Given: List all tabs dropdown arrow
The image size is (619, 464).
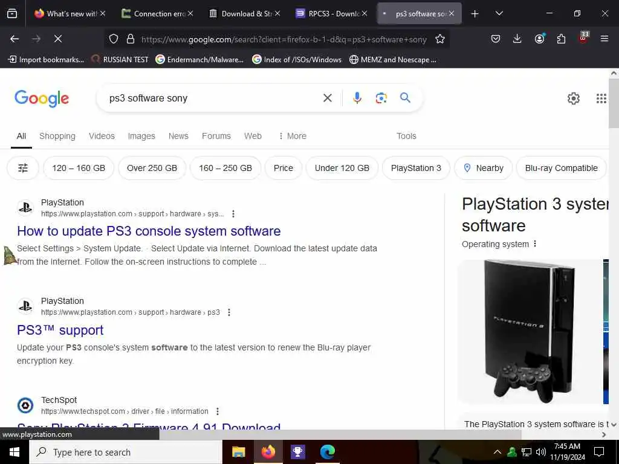Looking at the screenshot, I should [499, 13].
